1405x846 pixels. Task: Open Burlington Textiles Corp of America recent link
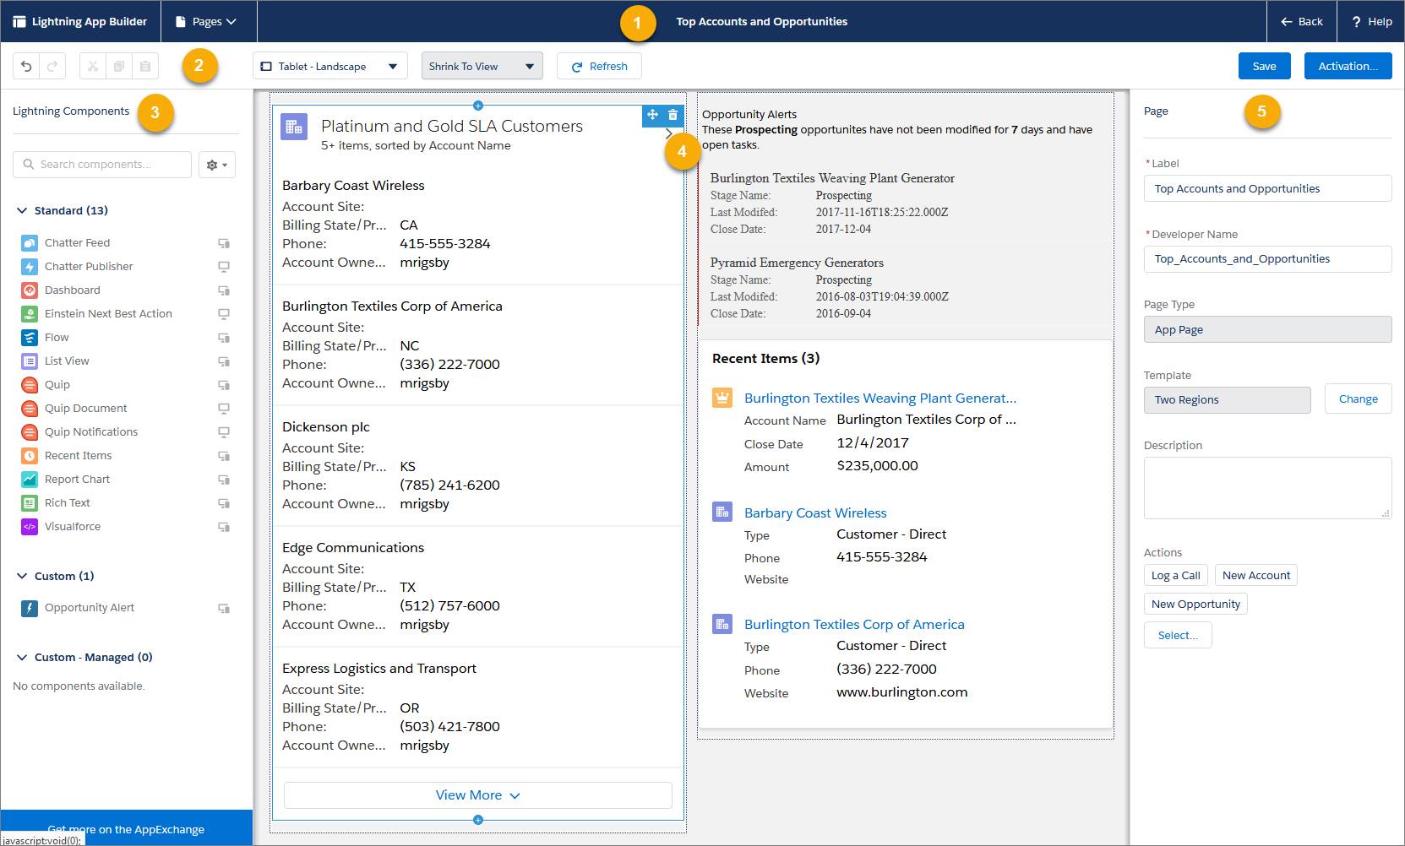pyautogui.click(x=854, y=624)
